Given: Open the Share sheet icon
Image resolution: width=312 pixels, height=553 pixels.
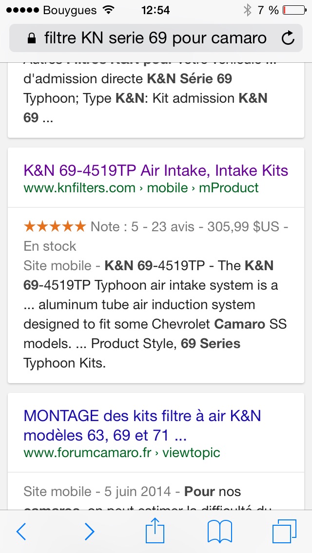Looking at the screenshot, I should tap(156, 531).
